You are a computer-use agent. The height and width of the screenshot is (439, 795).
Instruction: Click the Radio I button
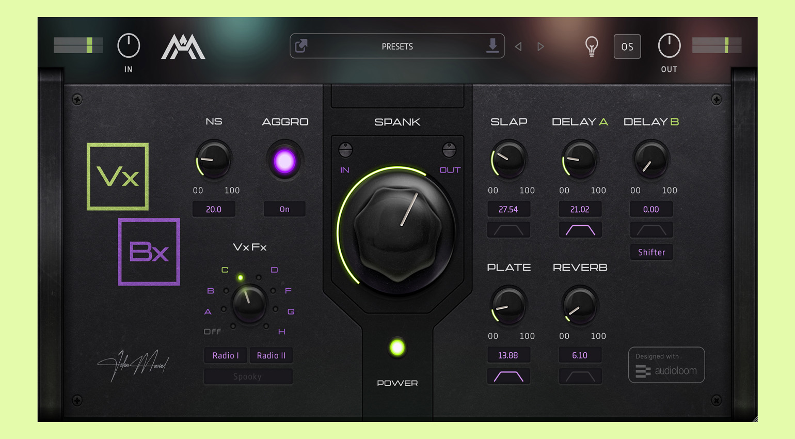click(x=226, y=355)
